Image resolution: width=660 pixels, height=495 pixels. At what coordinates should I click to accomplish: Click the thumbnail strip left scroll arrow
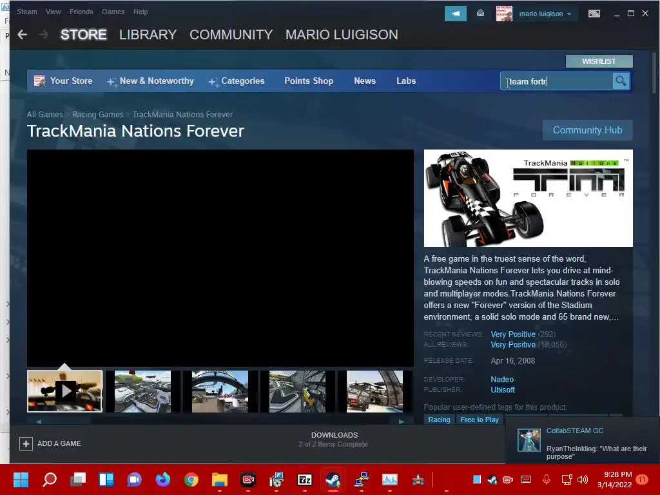[x=38, y=422]
